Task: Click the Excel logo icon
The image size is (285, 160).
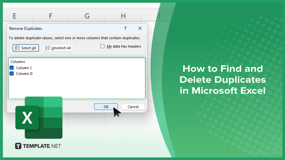Action: [39, 118]
